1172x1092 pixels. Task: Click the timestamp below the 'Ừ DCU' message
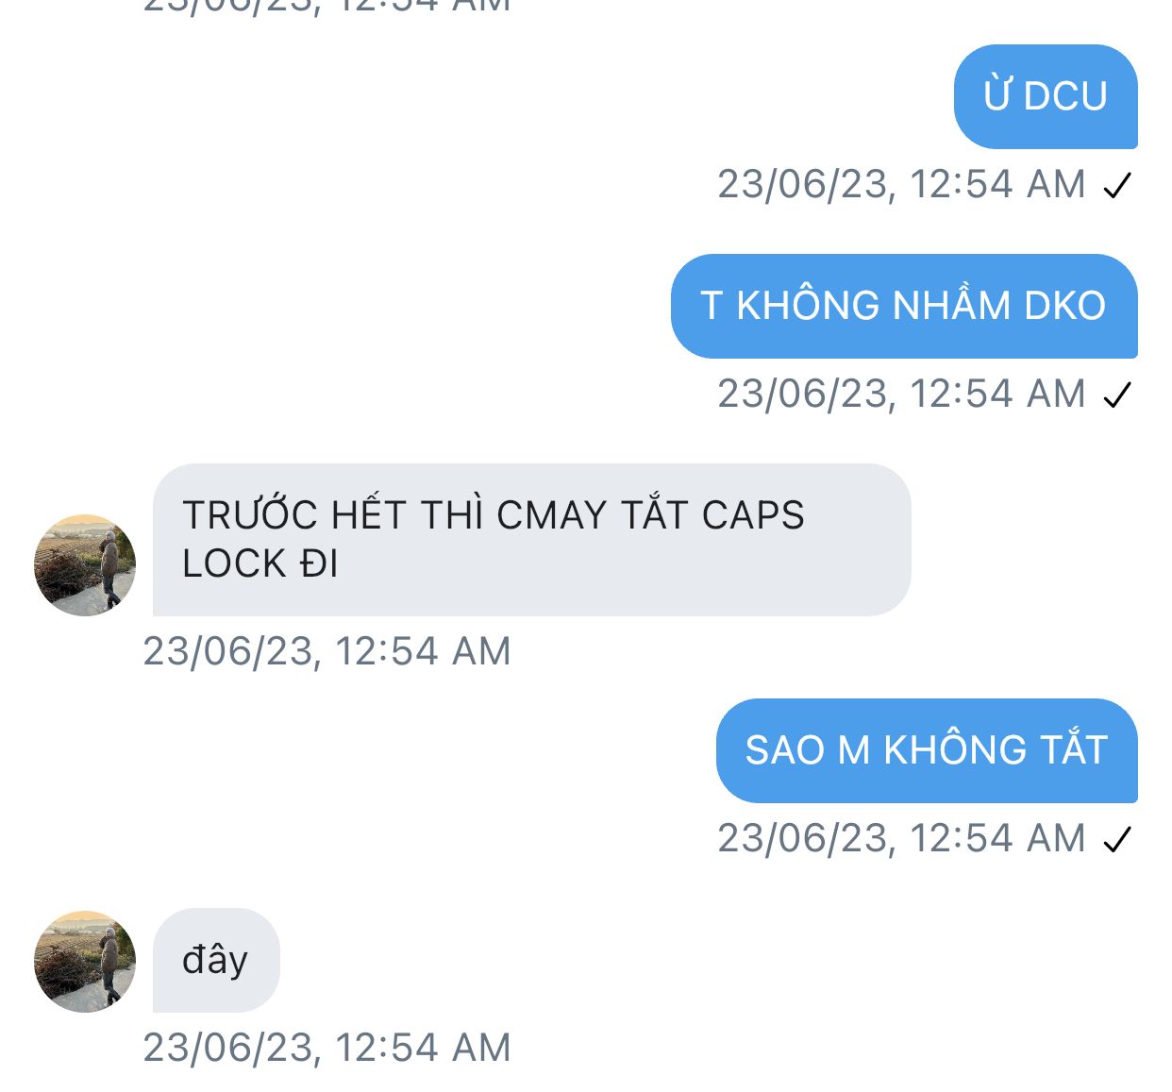tap(901, 184)
